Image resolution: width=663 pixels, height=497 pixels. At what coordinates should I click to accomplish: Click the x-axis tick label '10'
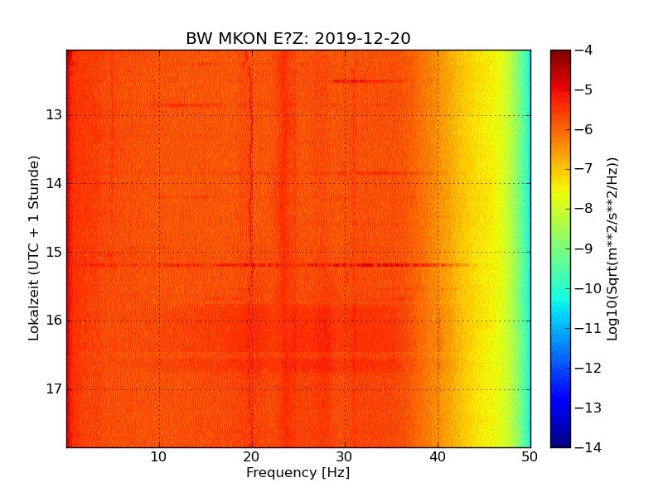pos(158,457)
